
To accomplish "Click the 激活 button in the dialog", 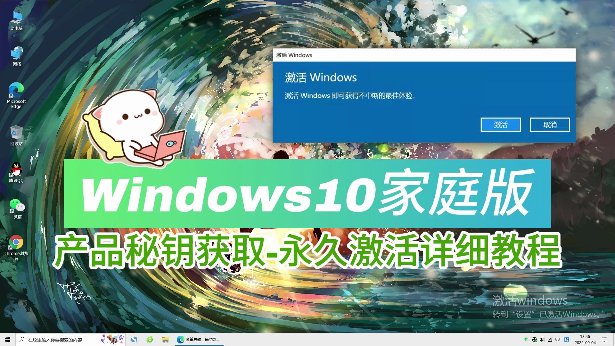I will click(x=501, y=125).
